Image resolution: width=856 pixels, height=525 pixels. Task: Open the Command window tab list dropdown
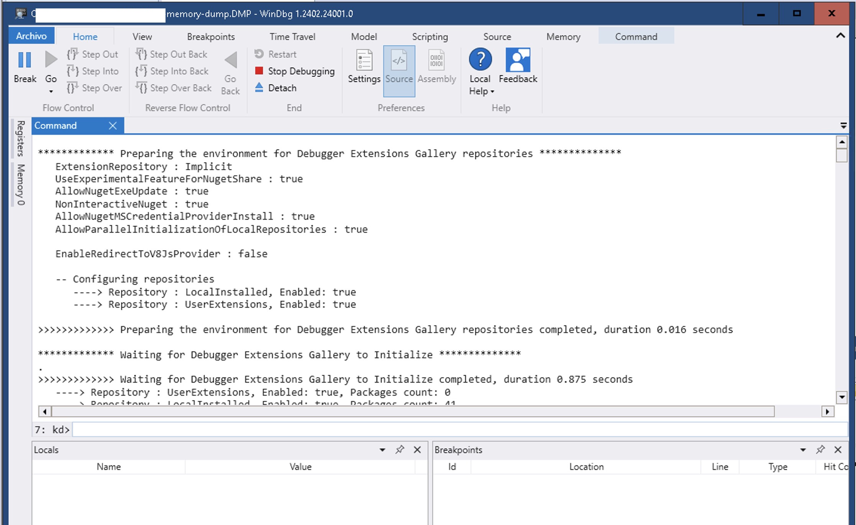click(x=843, y=126)
